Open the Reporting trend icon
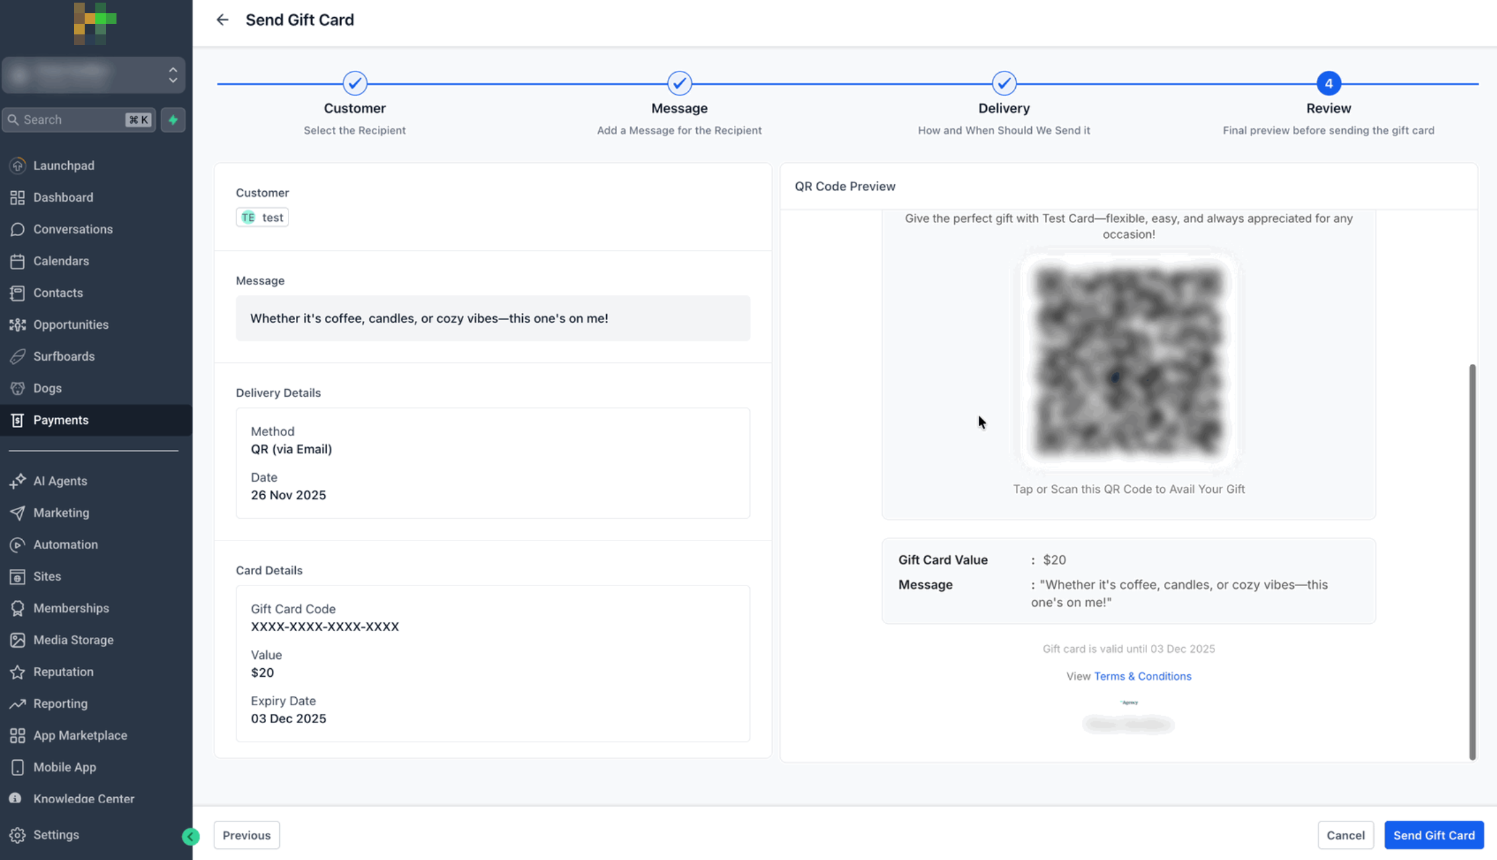 18,703
